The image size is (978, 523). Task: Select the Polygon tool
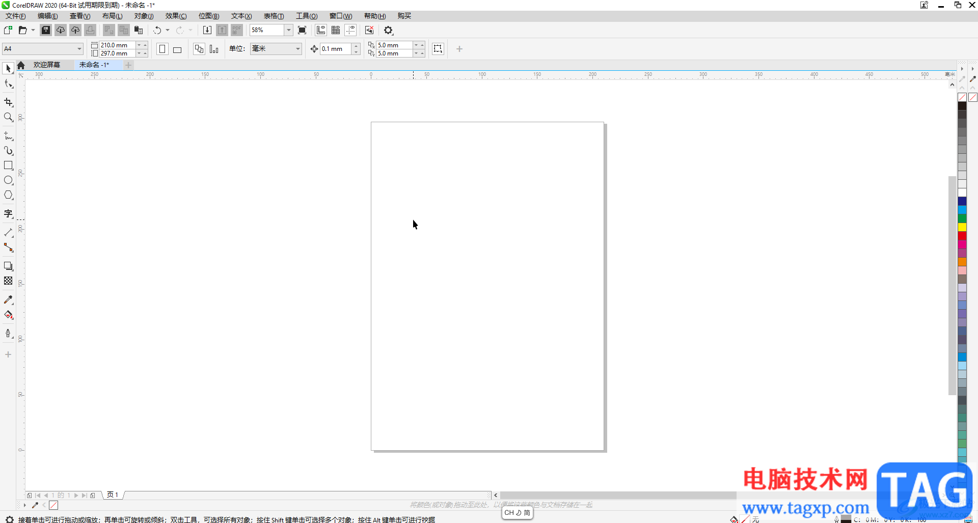click(8, 195)
